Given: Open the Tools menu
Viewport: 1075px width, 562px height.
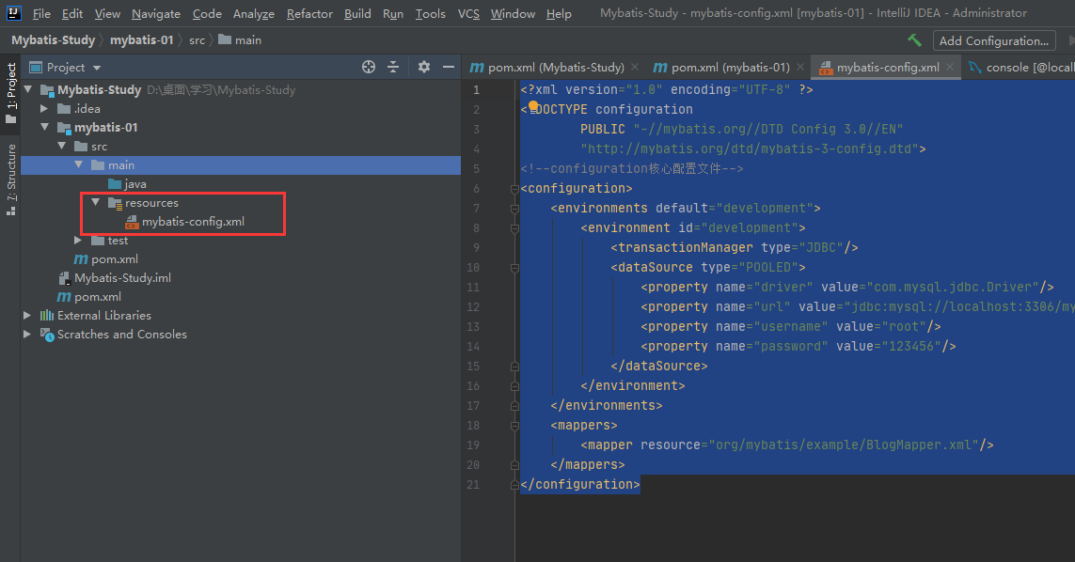Looking at the screenshot, I should click(x=431, y=14).
